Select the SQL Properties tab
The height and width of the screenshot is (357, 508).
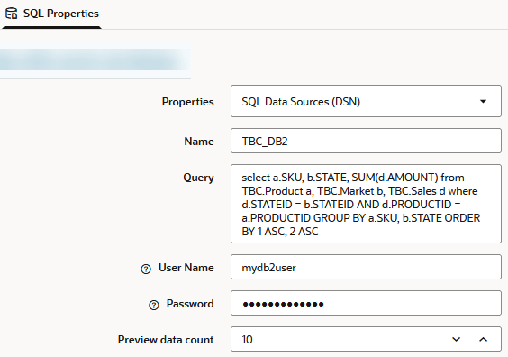(52, 14)
